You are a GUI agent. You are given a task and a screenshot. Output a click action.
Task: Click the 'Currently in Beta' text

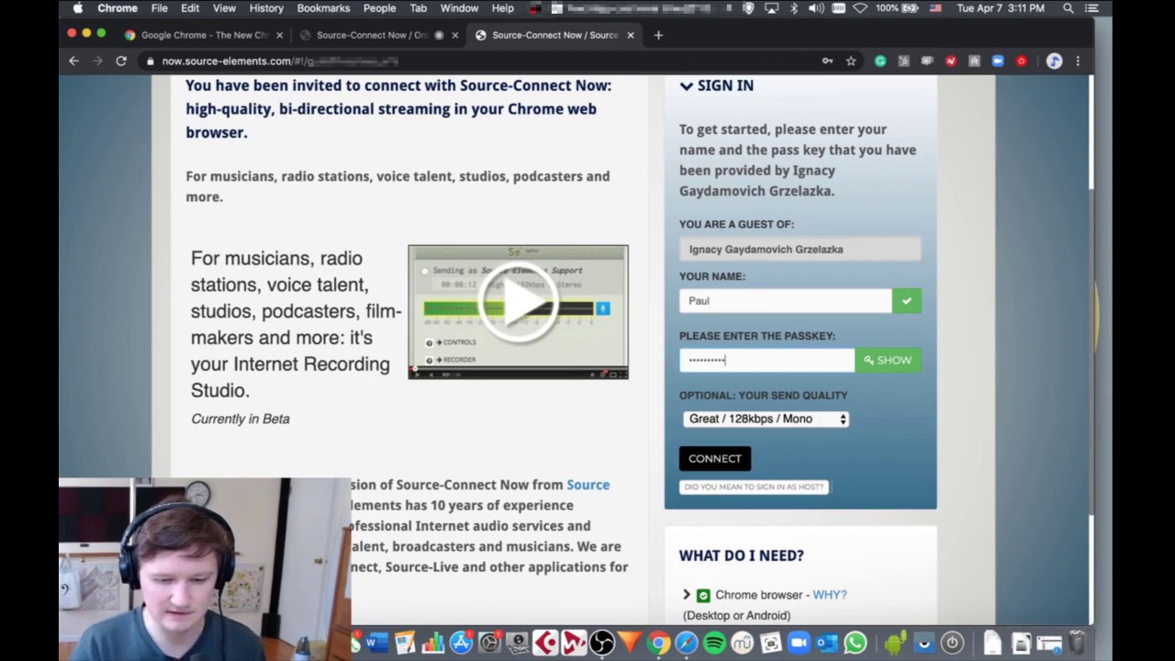pyautogui.click(x=241, y=419)
